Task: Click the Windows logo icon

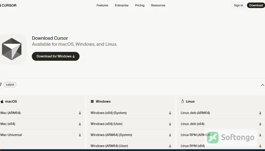Action: pos(92,101)
